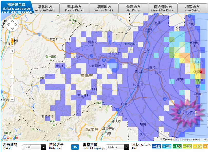Zoom in with the plus button
Viewport: 208px width, 152px height.
click(12, 51)
